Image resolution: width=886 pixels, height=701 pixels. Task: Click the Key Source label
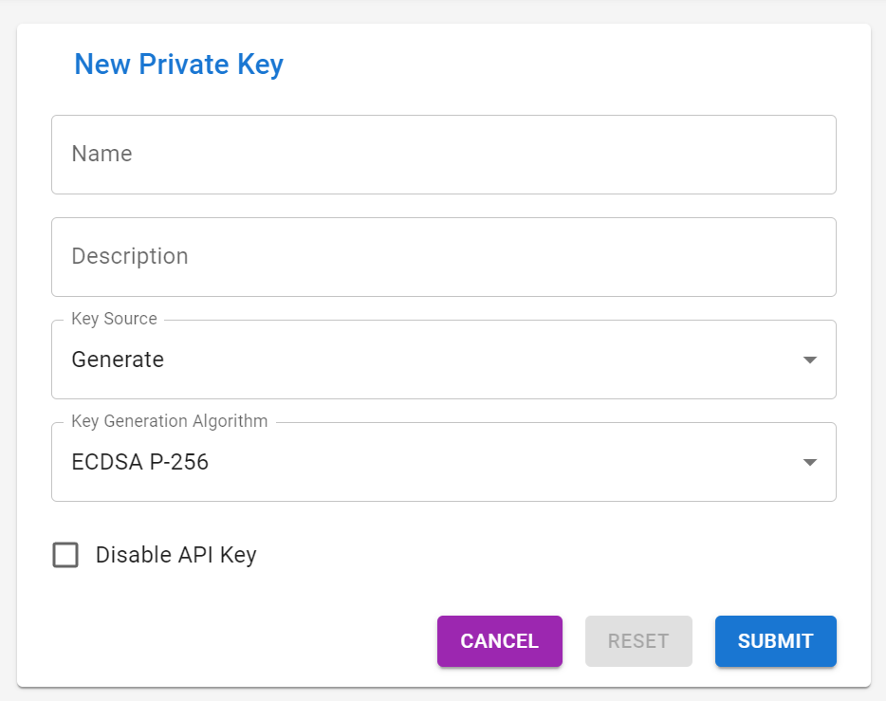tap(113, 319)
